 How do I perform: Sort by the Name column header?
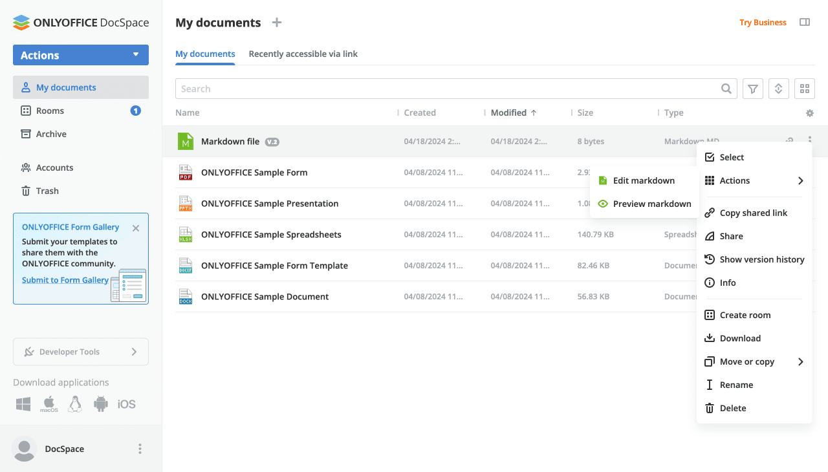tap(188, 113)
